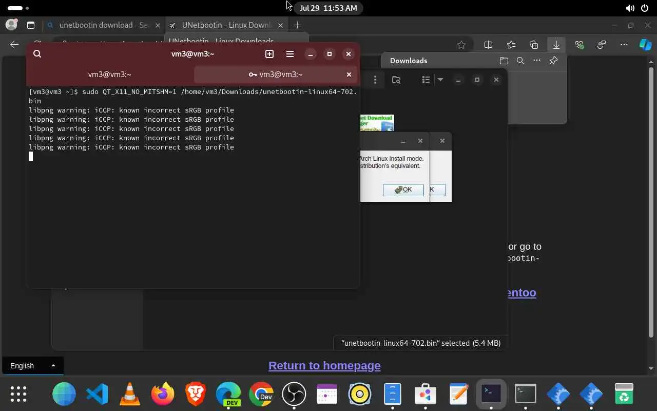This screenshot has height=411, width=657.
Task: Open the yellow speaker music app
Action: coord(360,394)
